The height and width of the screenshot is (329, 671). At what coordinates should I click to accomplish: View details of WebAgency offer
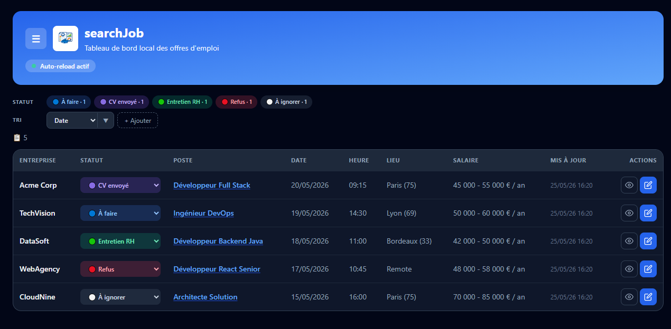click(629, 269)
